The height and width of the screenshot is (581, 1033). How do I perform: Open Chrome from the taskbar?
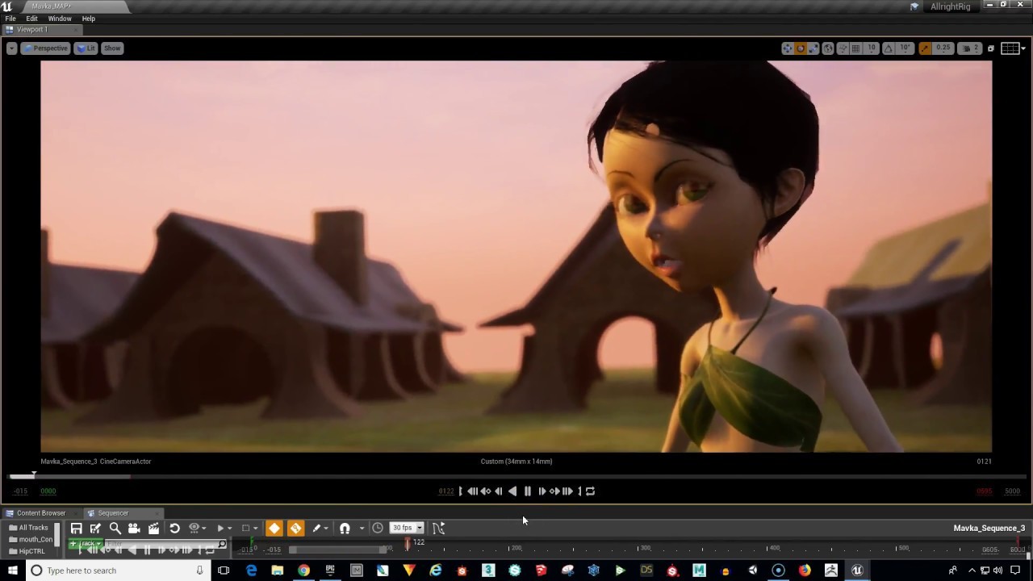[303, 571]
